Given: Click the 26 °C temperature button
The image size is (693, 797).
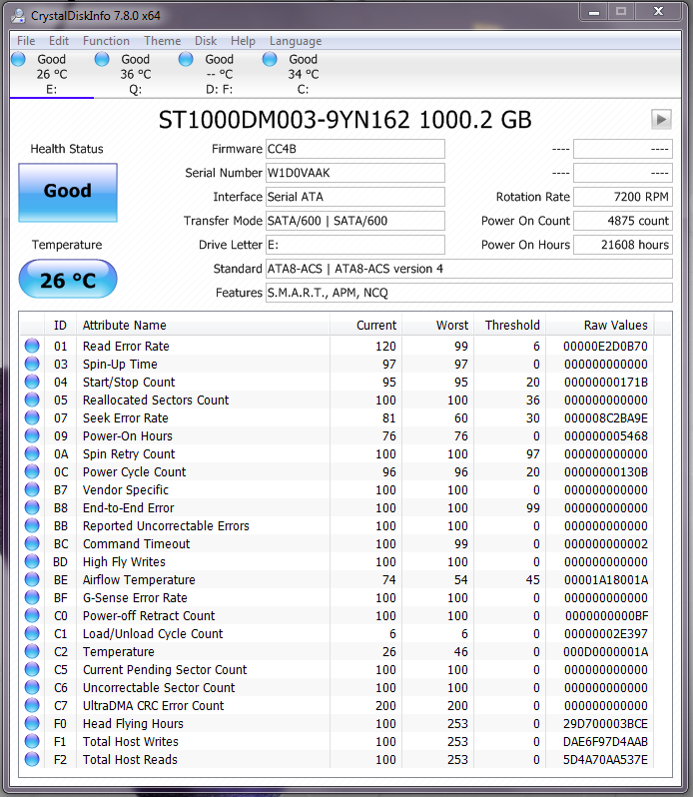Looking at the screenshot, I should point(68,279).
